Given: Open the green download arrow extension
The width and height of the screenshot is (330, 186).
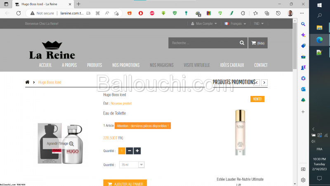Looking at the screenshot, I should click(163, 13).
